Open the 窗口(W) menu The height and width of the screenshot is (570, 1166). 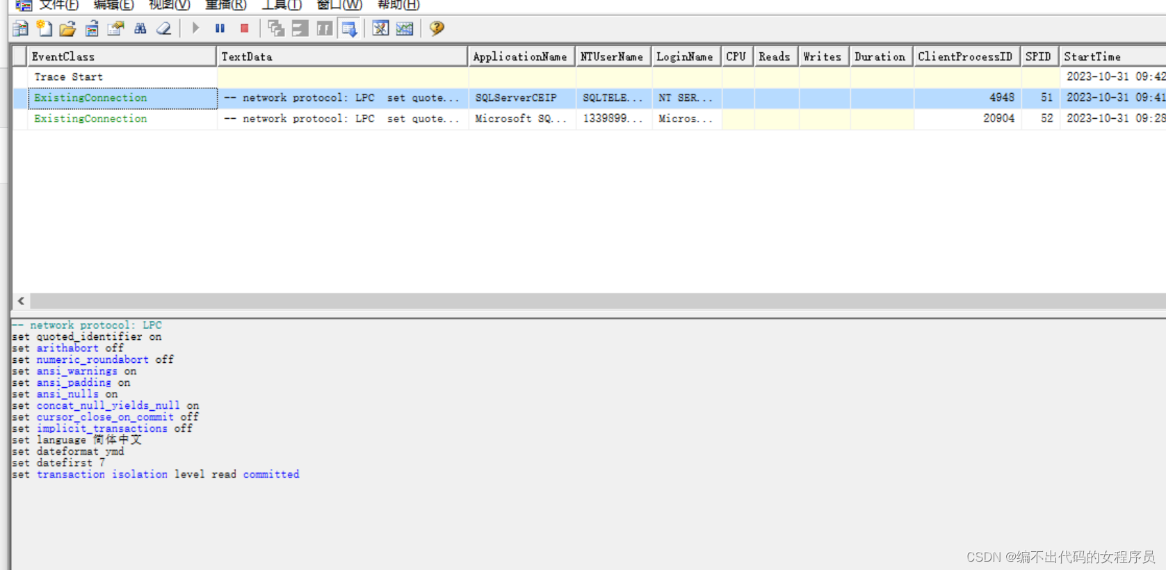(x=339, y=5)
